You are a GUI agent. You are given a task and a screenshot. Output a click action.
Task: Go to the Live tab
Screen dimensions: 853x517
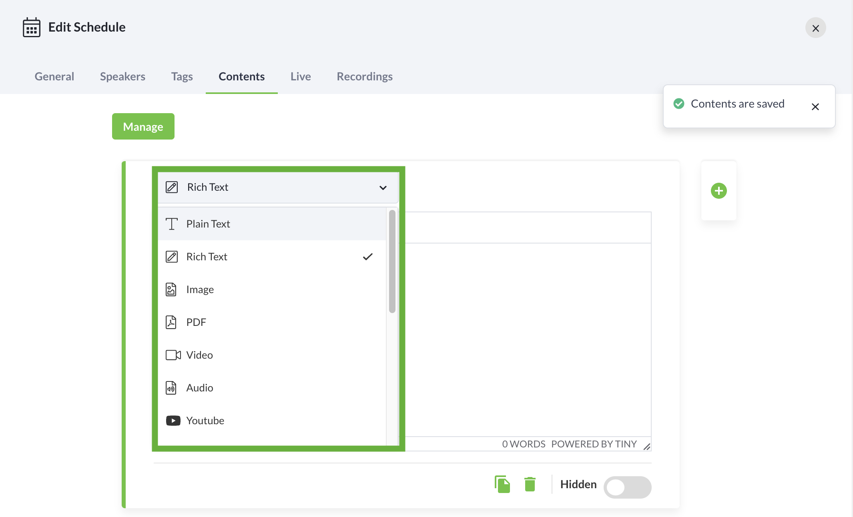(x=301, y=76)
